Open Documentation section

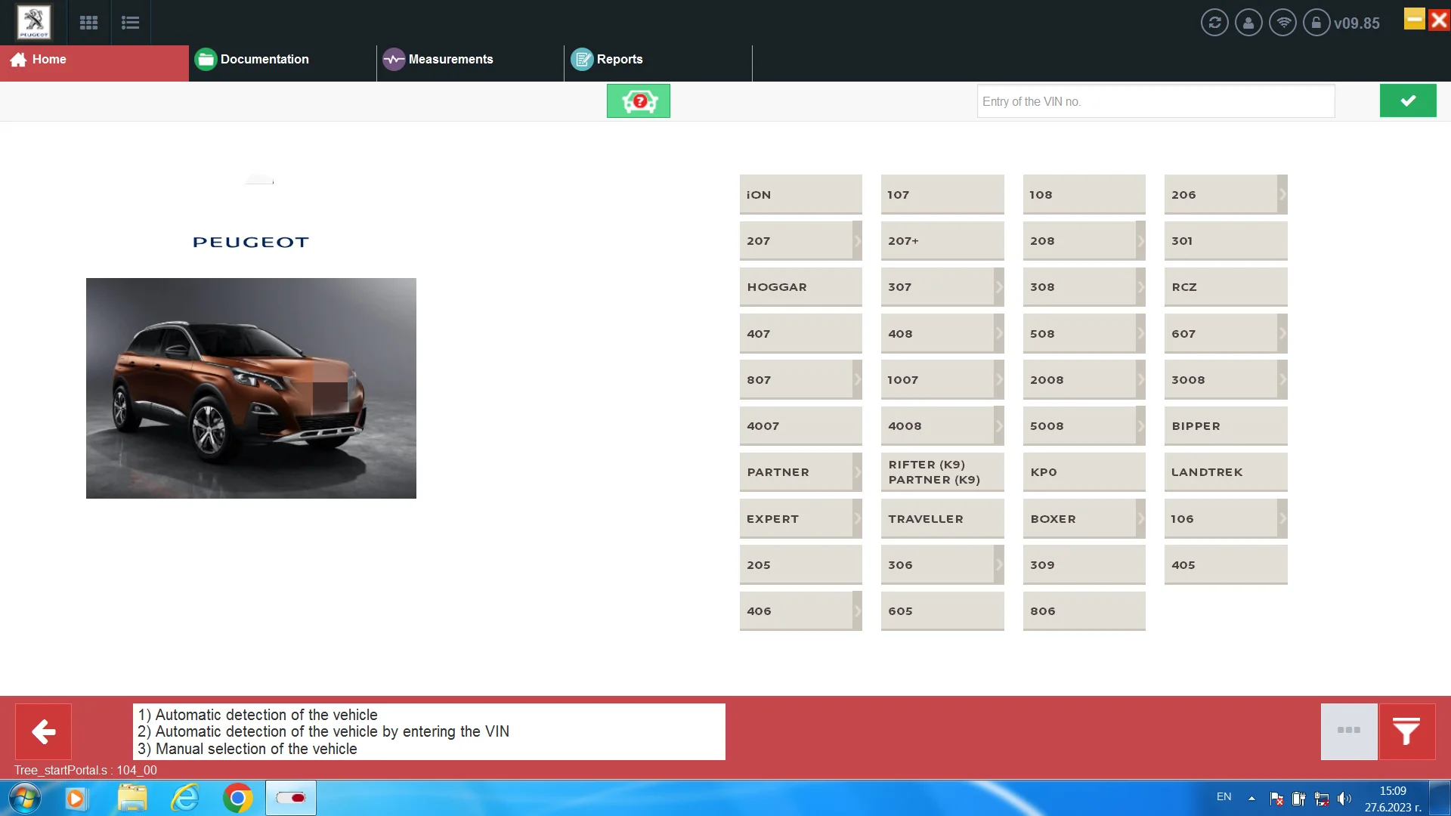tap(264, 59)
